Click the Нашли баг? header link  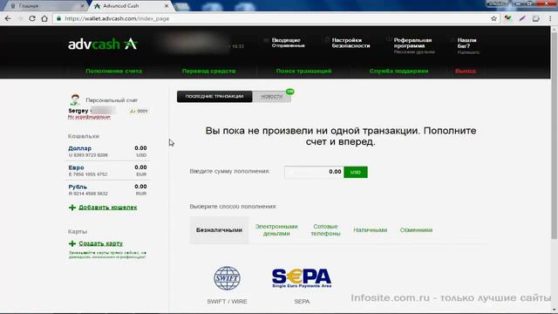click(x=467, y=43)
